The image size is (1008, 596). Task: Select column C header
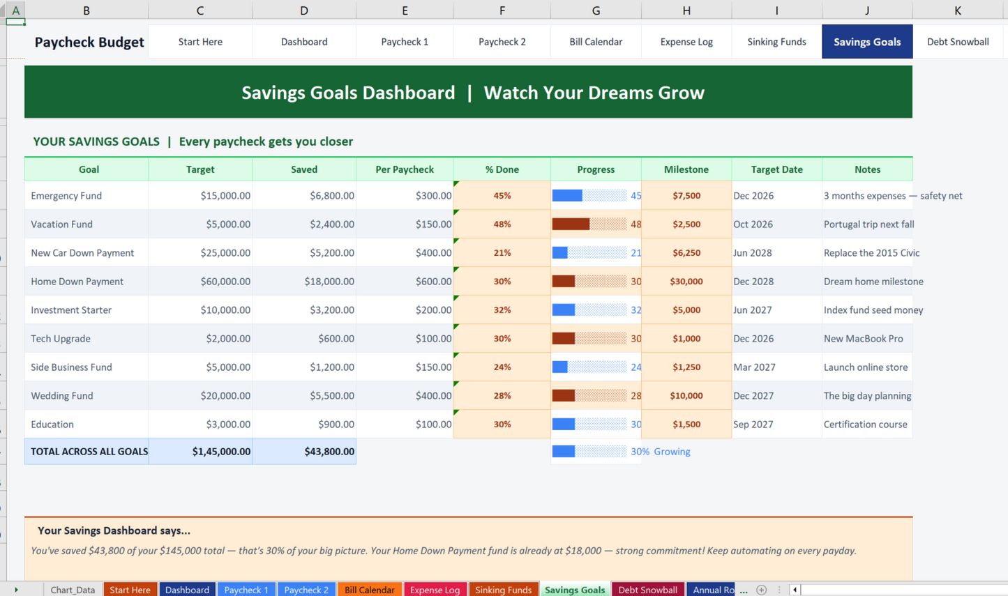[x=200, y=10]
